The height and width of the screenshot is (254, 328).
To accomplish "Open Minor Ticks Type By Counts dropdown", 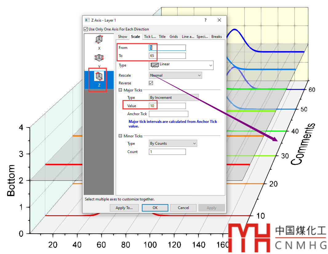I will (173, 143).
